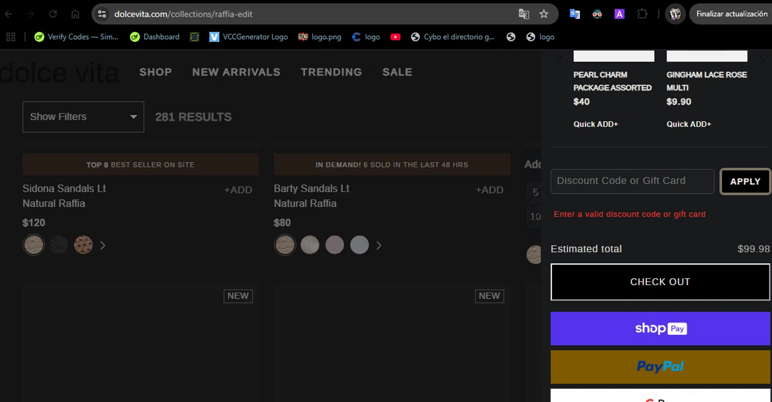
Task: Select third mauve swatch for Barty Sandals
Action: (335, 245)
